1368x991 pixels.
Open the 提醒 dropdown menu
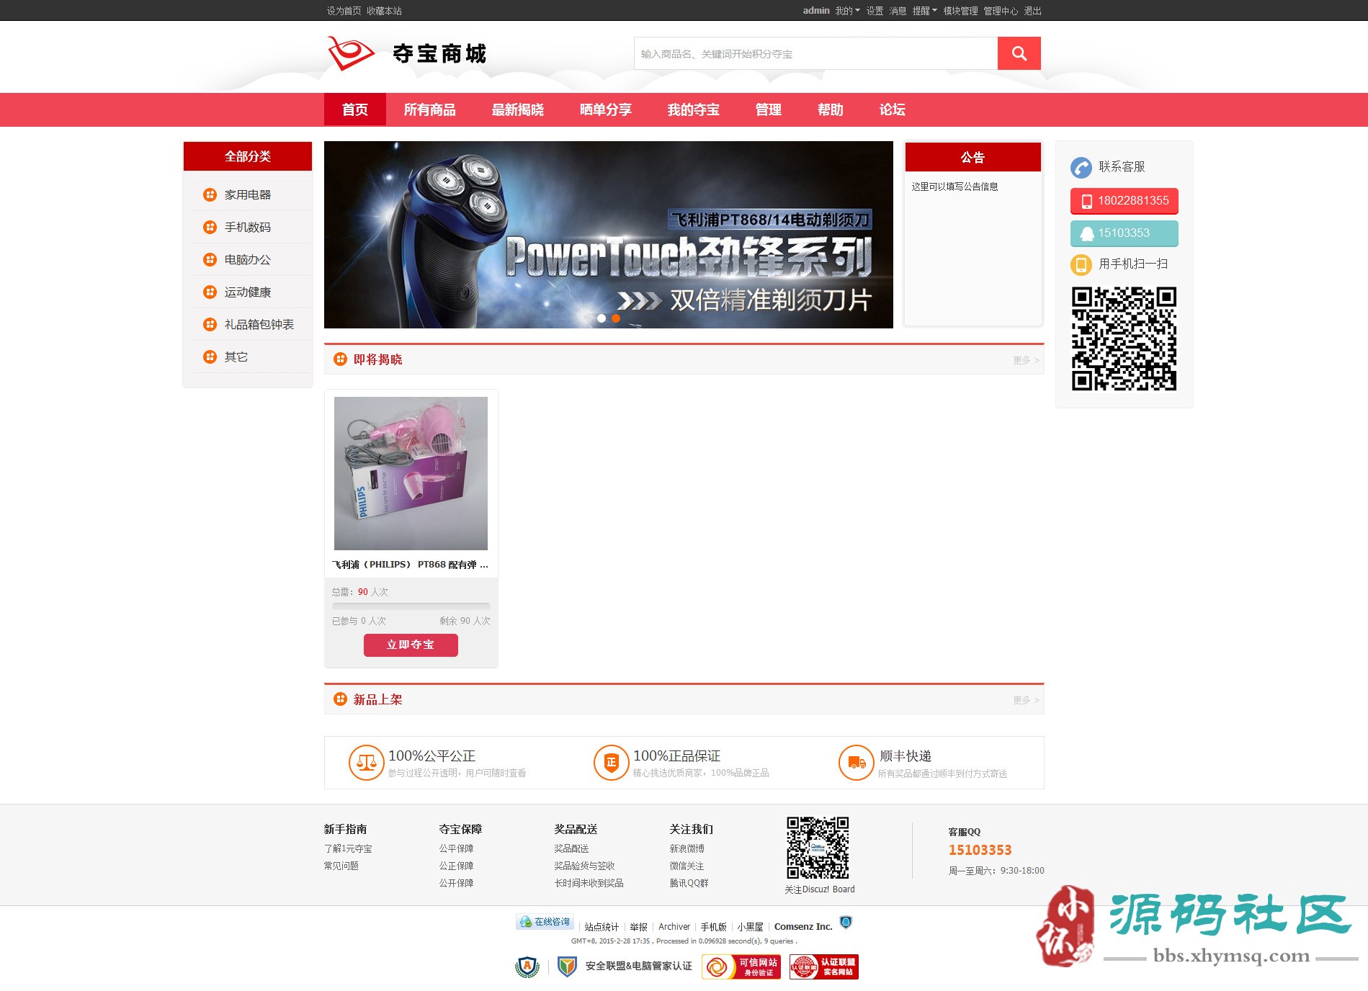tap(924, 11)
